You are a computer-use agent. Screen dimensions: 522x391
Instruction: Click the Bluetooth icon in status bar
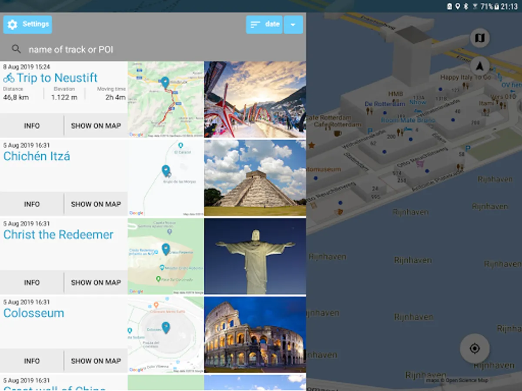[x=466, y=6]
